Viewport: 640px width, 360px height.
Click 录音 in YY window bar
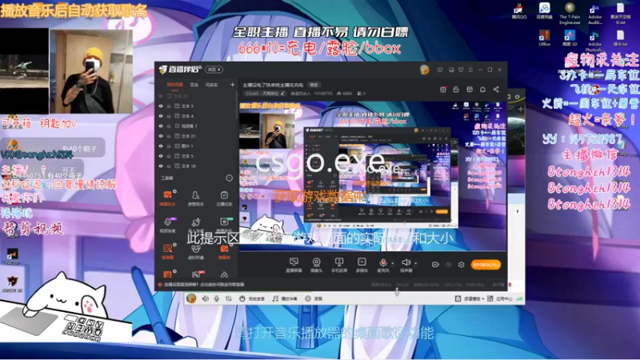tap(314, 298)
